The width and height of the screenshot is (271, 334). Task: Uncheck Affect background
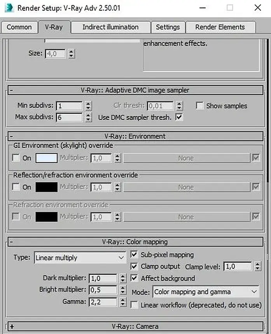134,278
